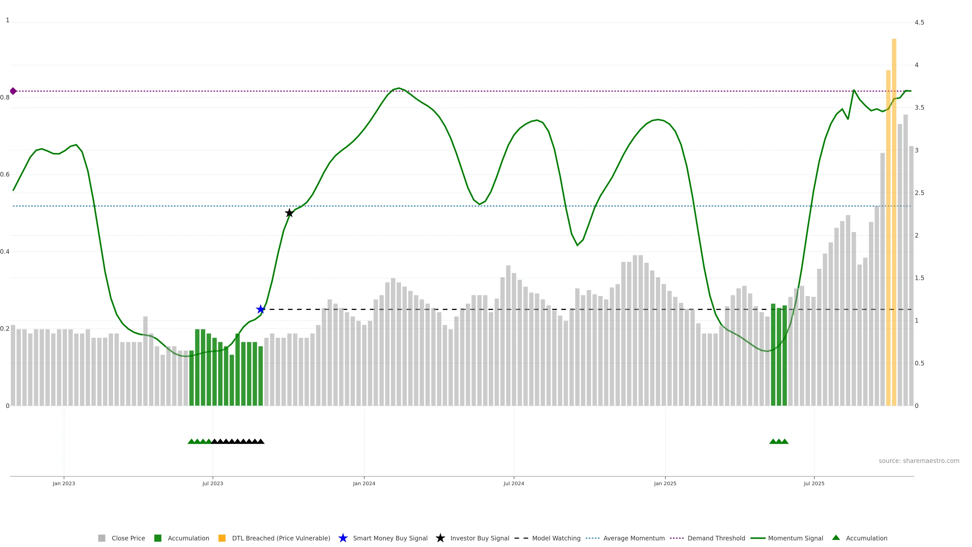Click the green Accumulation triangle in the legend
The width and height of the screenshot is (972, 547).
click(x=836, y=538)
